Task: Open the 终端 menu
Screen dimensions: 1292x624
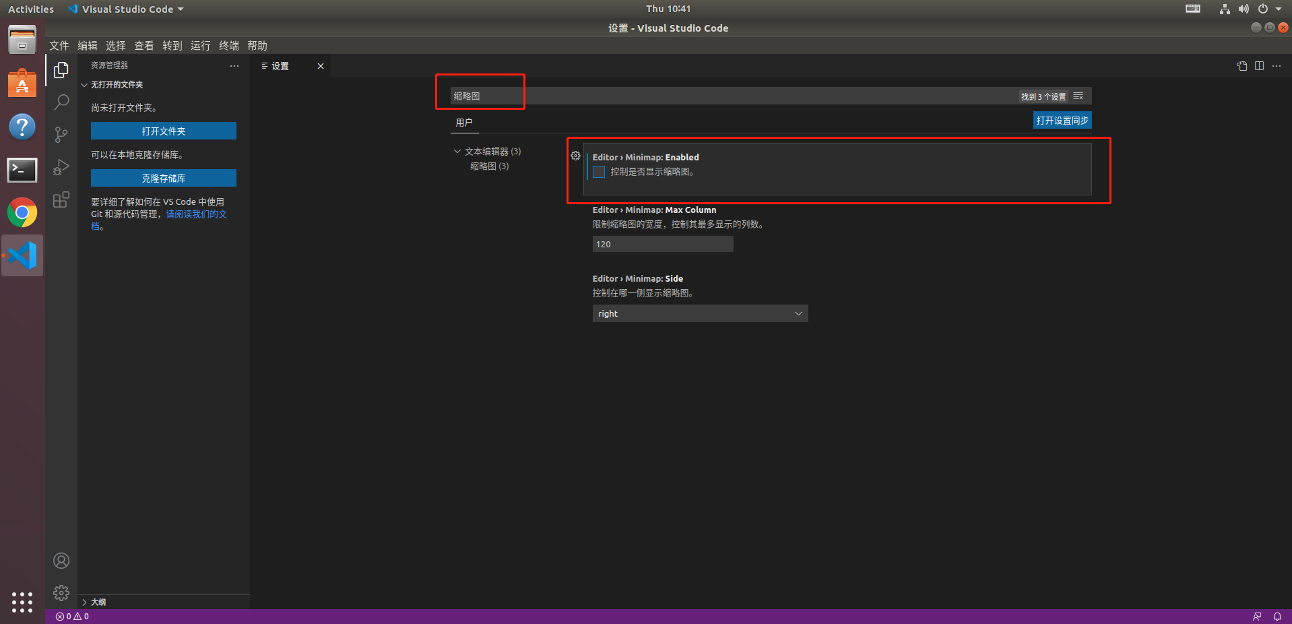Action: 229,45
